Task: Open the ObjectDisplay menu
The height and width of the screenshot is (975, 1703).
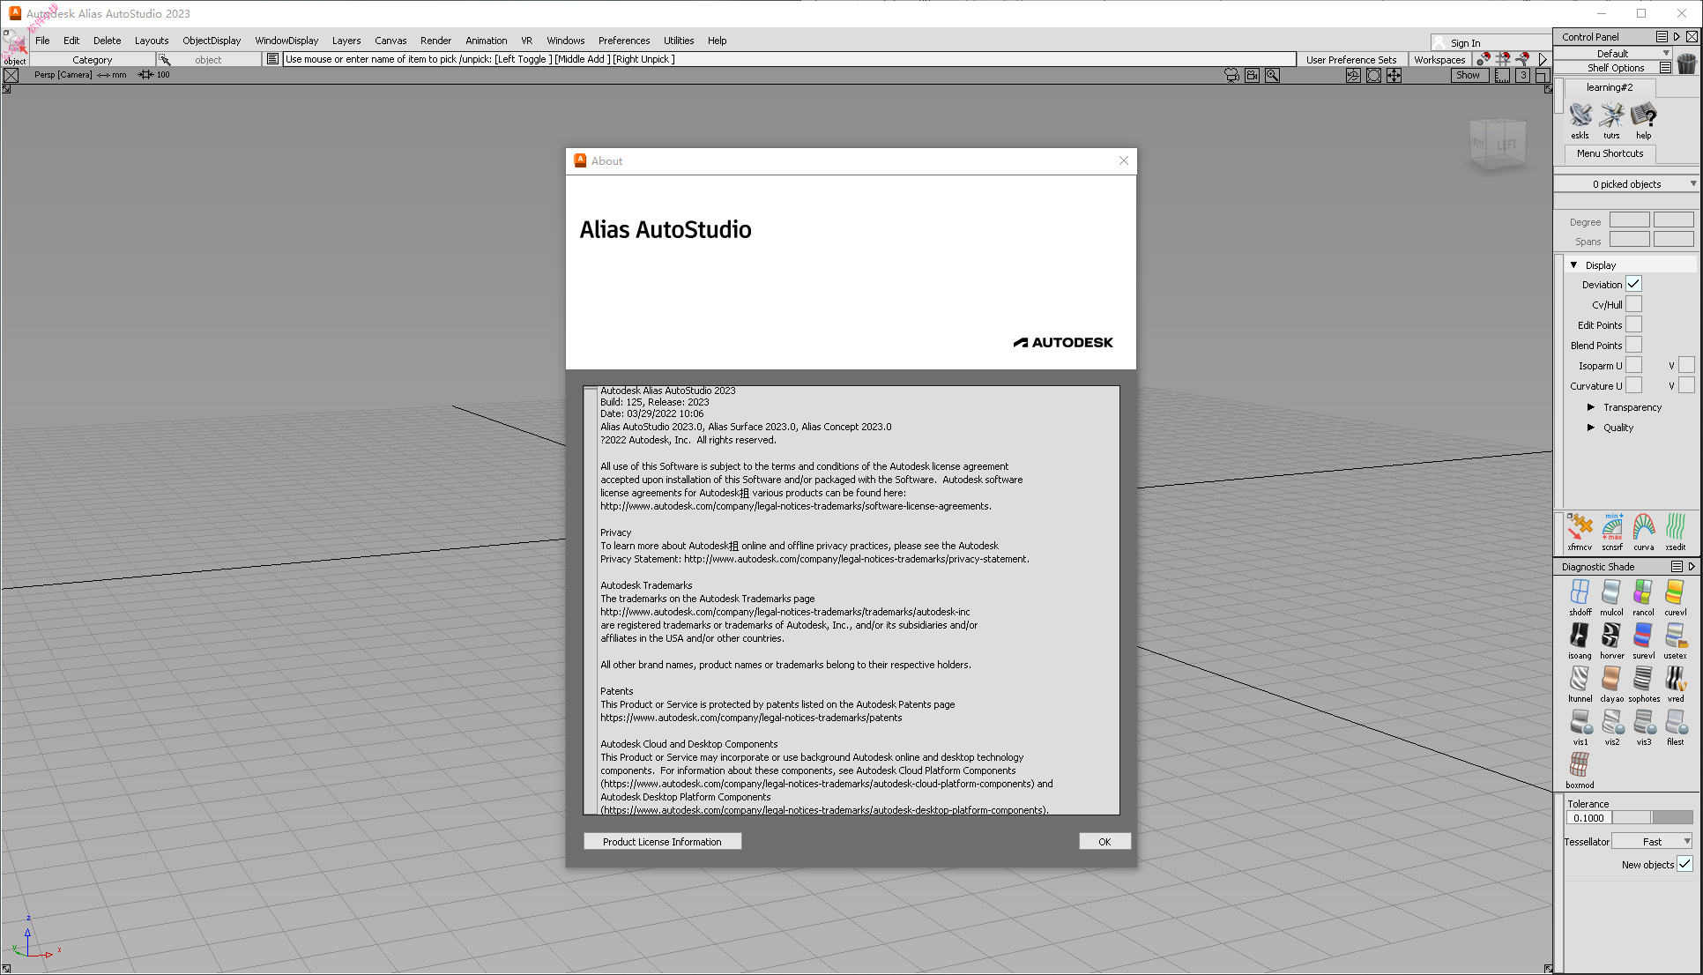Action: (x=212, y=41)
